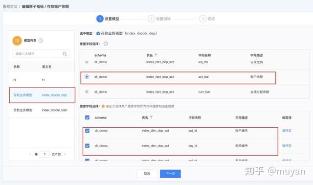The height and width of the screenshot is (185, 313).
Task: Uncheck the org_id dimension checkbox
Action: (x=87, y=146)
